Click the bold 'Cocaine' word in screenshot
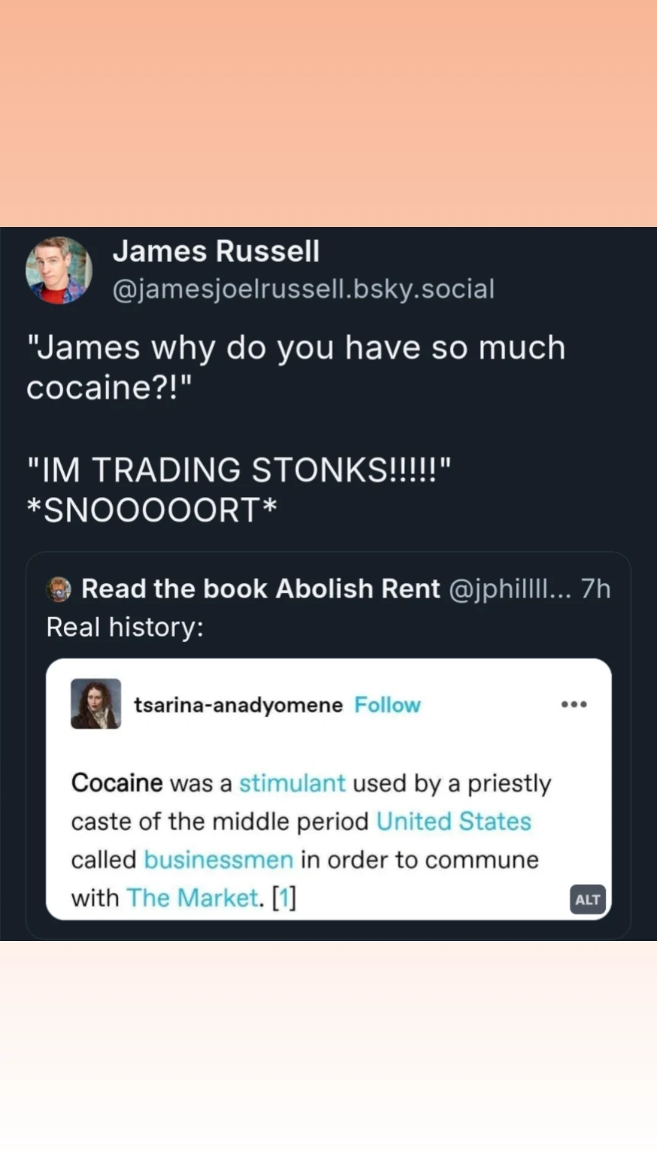This screenshot has width=657, height=1168. pyautogui.click(x=117, y=784)
